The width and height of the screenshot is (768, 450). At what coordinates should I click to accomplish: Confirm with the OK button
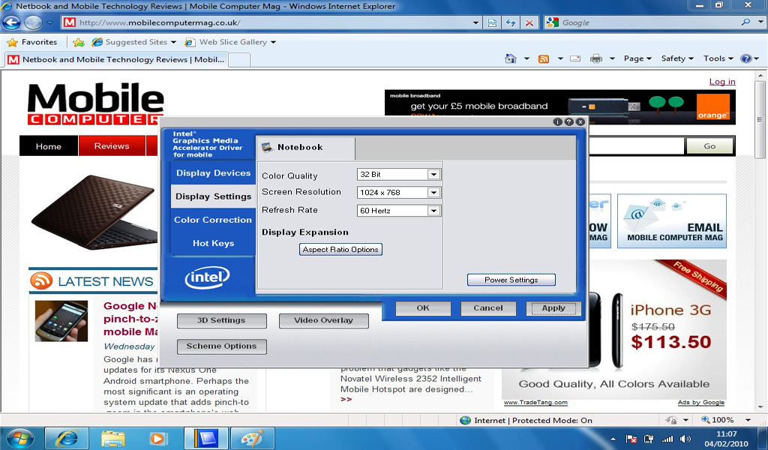[423, 308]
